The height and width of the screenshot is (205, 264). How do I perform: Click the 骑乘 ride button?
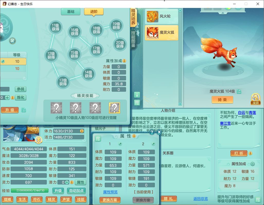point(222,100)
